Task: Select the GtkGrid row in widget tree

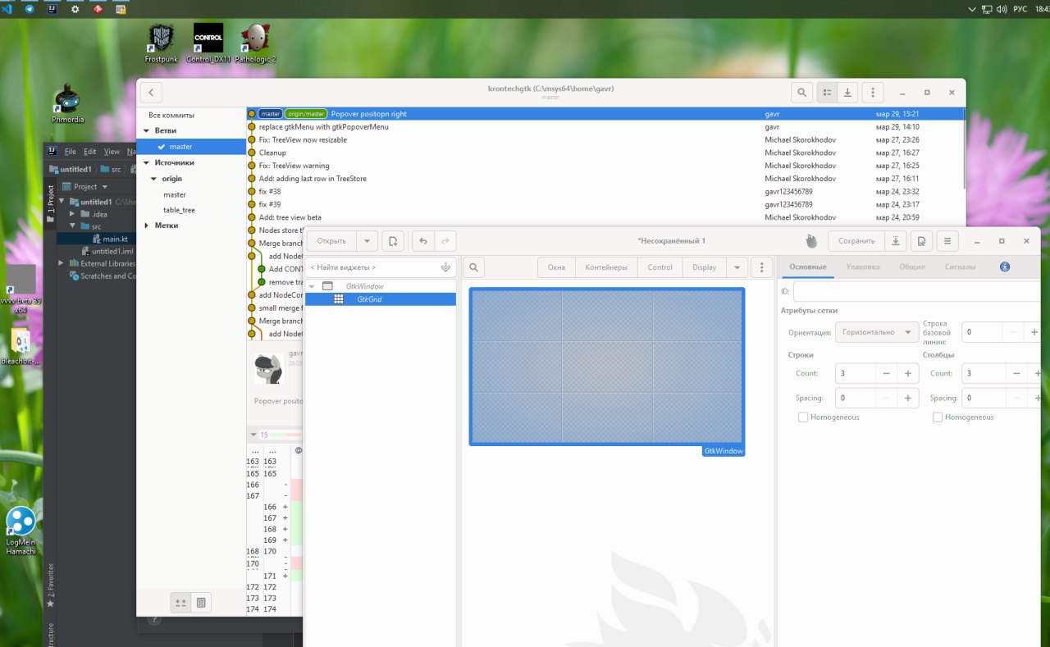Action: coord(381,299)
